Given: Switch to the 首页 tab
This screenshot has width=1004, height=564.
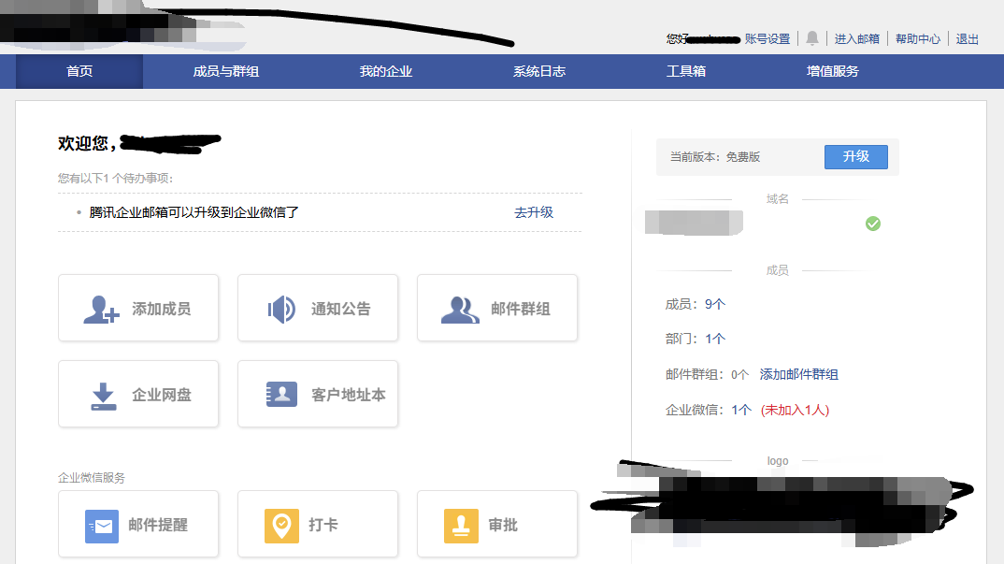Looking at the screenshot, I should [79, 71].
